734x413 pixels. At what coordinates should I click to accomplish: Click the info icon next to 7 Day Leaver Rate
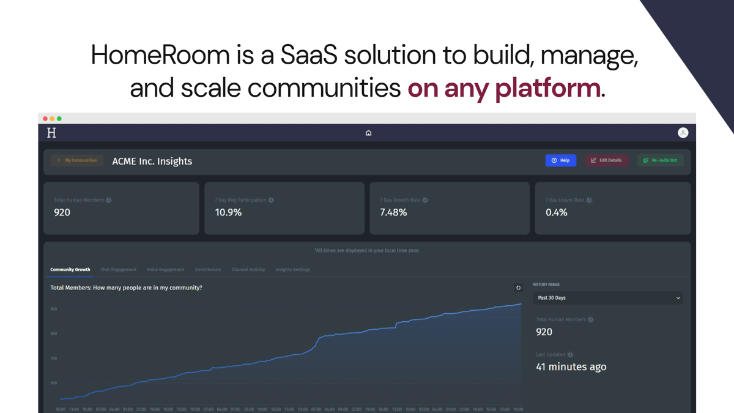coord(589,200)
